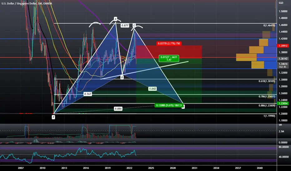Click the 2040 mark on time axis

click(x=260, y=168)
